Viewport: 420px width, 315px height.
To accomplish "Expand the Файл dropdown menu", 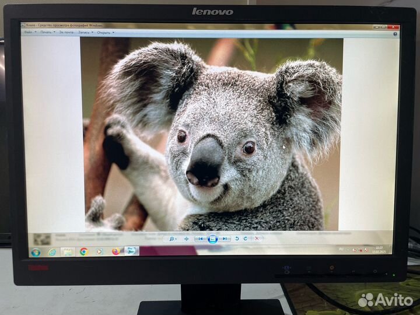I will 30,33.
